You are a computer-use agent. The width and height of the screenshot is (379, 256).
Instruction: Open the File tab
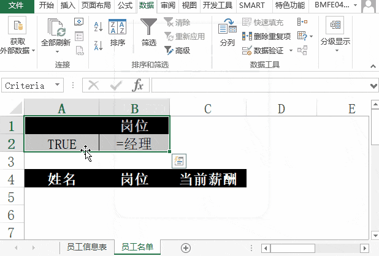tap(16, 6)
